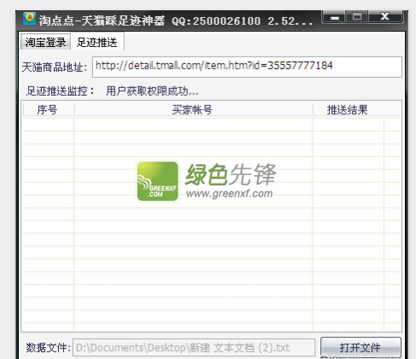Click the 数据文件 path field
Screen dimensions: 416x359
(x=194, y=348)
